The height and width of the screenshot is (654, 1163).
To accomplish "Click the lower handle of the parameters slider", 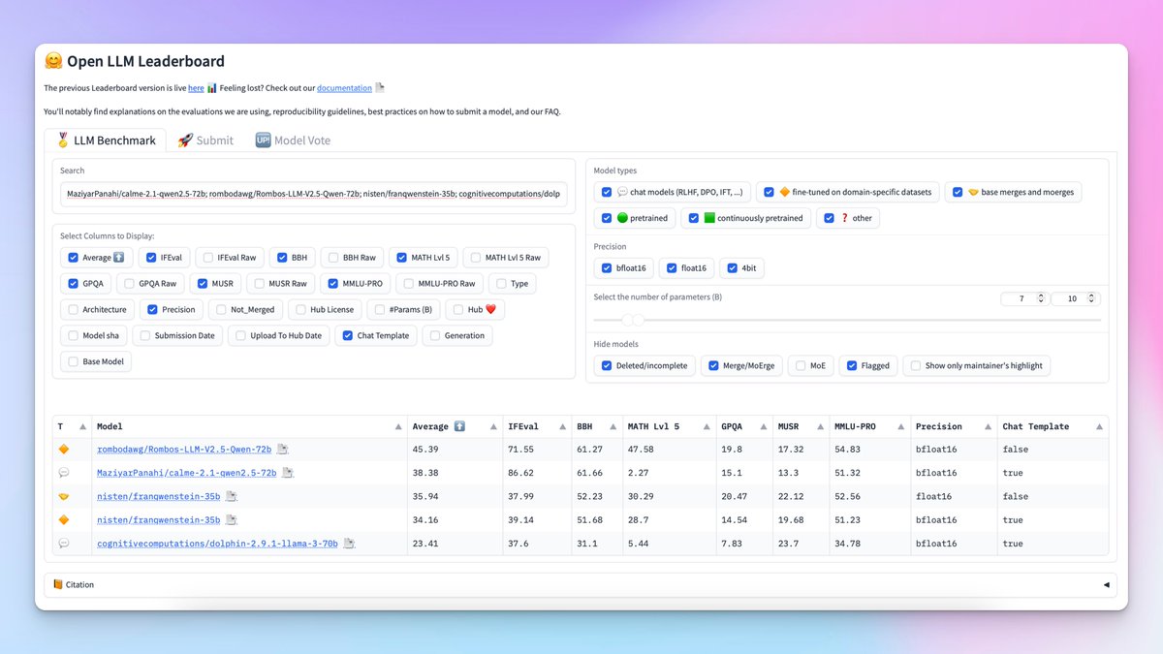I will tap(626, 320).
